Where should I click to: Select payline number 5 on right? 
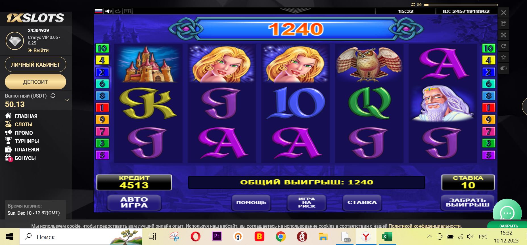coord(488,155)
